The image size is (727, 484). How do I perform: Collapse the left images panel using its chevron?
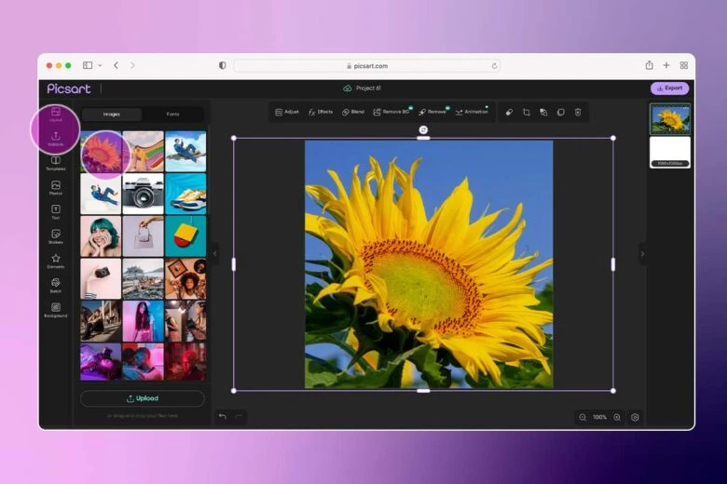pyautogui.click(x=214, y=252)
